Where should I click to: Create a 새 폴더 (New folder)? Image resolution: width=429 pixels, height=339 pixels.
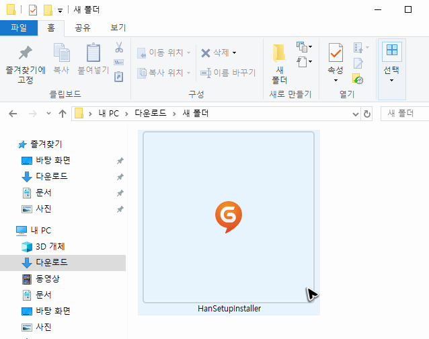coord(279,64)
